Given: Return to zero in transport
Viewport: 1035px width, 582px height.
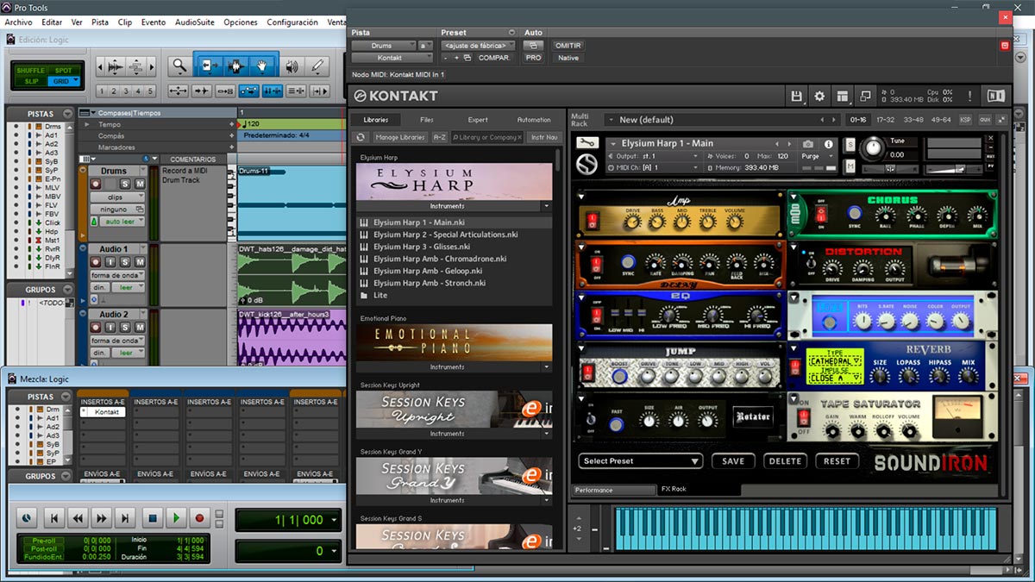Looking at the screenshot, I should [x=54, y=518].
